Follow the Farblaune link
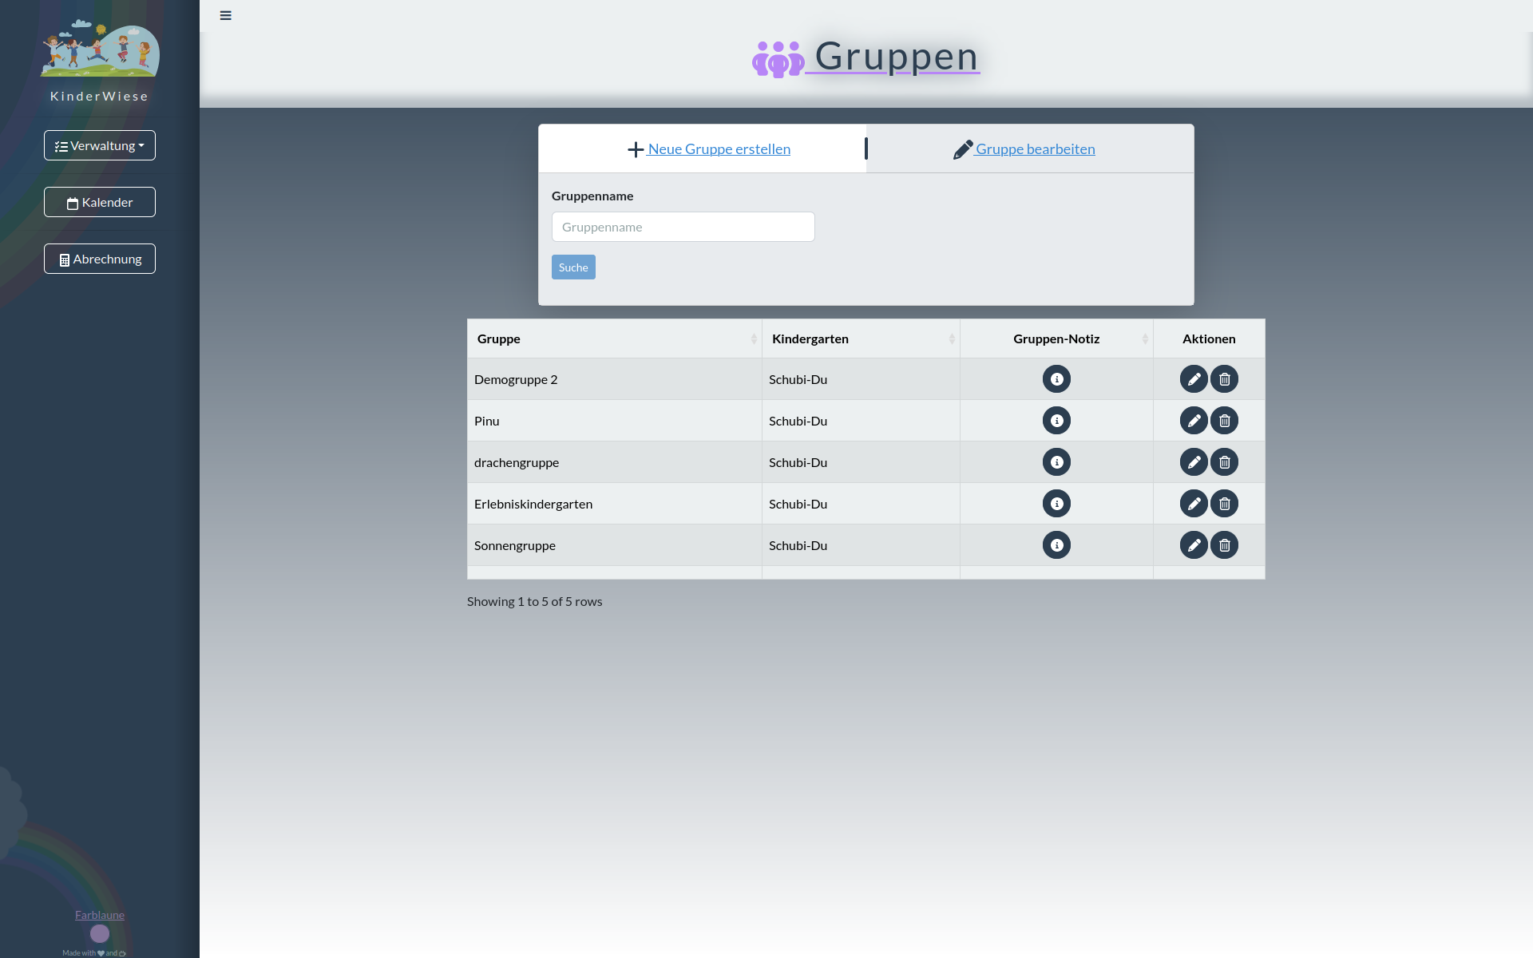This screenshot has width=1533, height=958. tap(100, 915)
